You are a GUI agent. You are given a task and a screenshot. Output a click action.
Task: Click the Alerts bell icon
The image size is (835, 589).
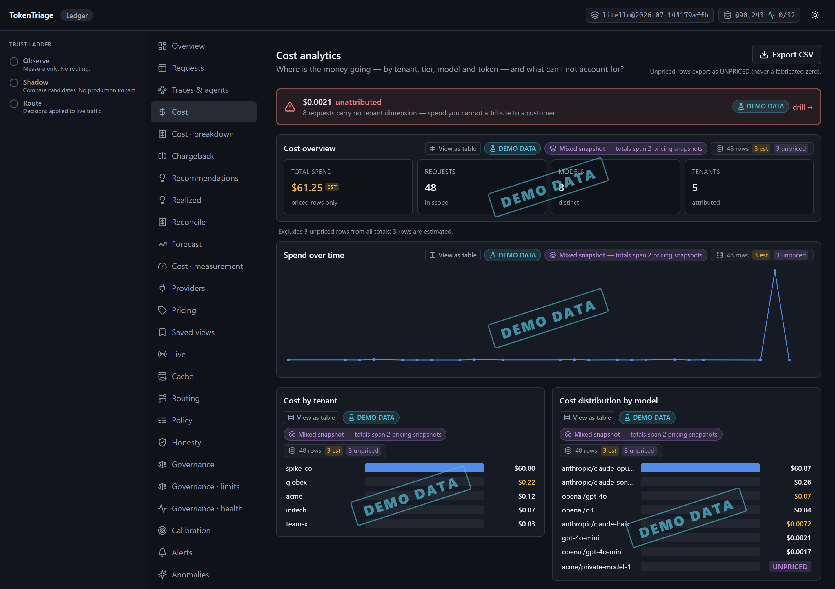(x=162, y=553)
